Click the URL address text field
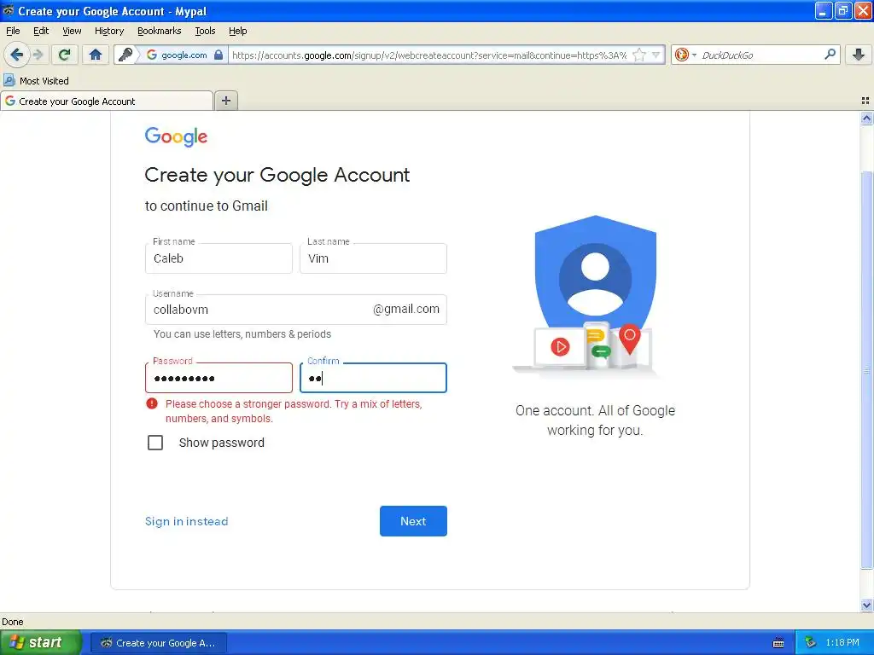Viewport: 874px width, 655px height. [x=429, y=55]
